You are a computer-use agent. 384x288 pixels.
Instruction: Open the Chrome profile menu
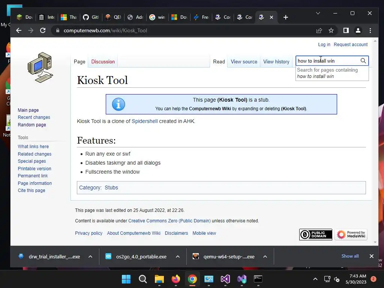(x=358, y=30)
